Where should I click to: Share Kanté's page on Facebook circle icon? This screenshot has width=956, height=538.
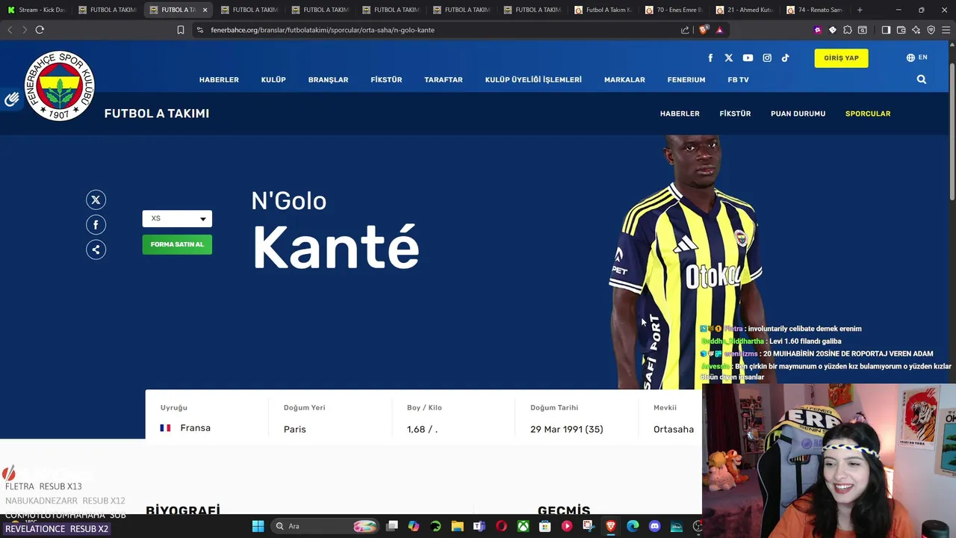pyautogui.click(x=96, y=225)
